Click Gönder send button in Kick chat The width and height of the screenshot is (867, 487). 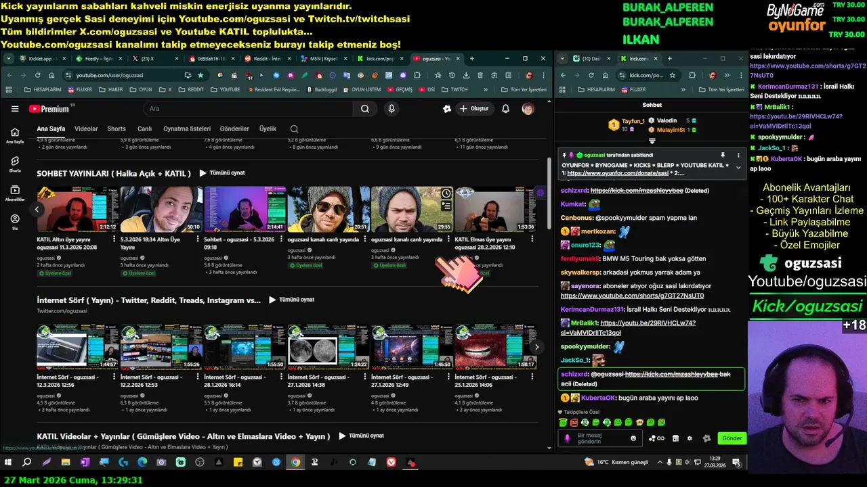pyautogui.click(x=732, y=438)
